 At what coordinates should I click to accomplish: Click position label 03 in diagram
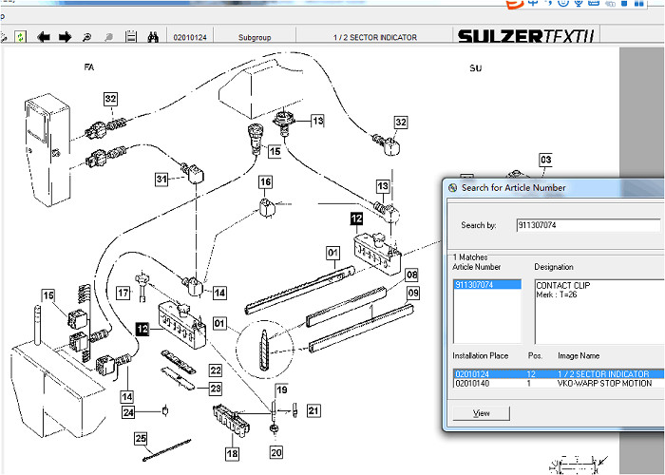click(x=546, y=160)
